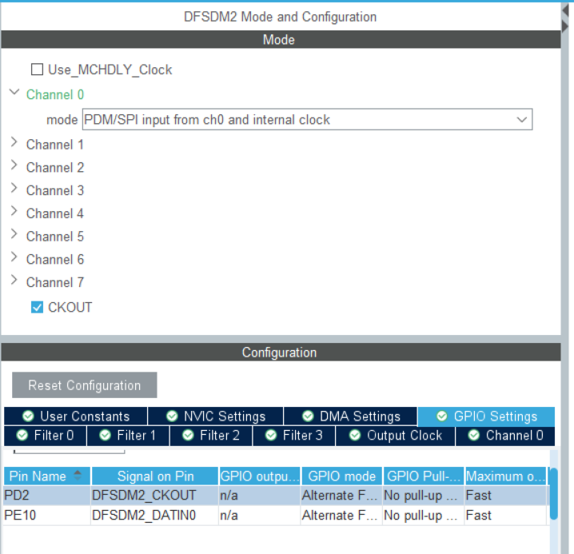This screenshot has width=574, height=554.
Task: Expand the Channel 5 section
Action: pos(14,234)
